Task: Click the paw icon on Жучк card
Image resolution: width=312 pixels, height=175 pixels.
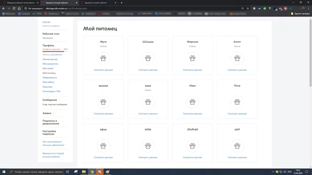Action: (103, 58)
